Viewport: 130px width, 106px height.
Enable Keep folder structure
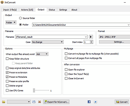pos(7,59)
